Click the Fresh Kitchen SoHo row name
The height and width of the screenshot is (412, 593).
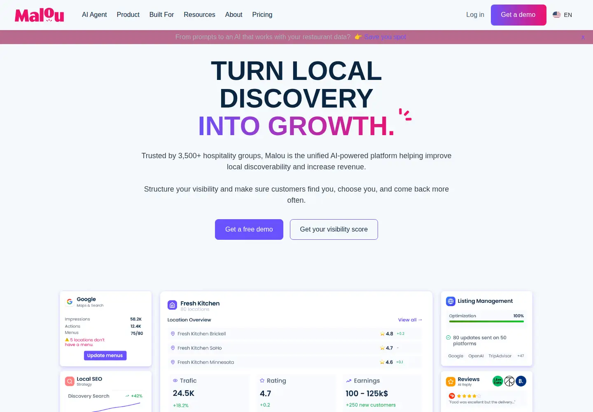tap(200, 348)
